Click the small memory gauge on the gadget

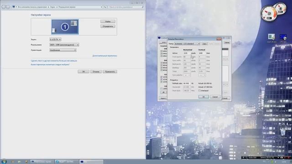pos(281,8)
